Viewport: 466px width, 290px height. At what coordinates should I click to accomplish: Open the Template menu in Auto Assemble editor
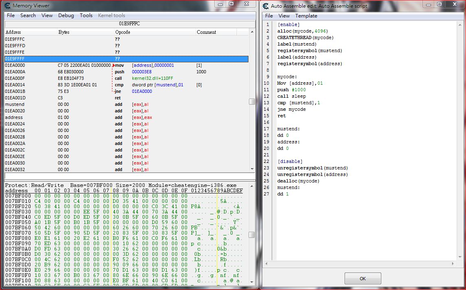tap(306, 15)
